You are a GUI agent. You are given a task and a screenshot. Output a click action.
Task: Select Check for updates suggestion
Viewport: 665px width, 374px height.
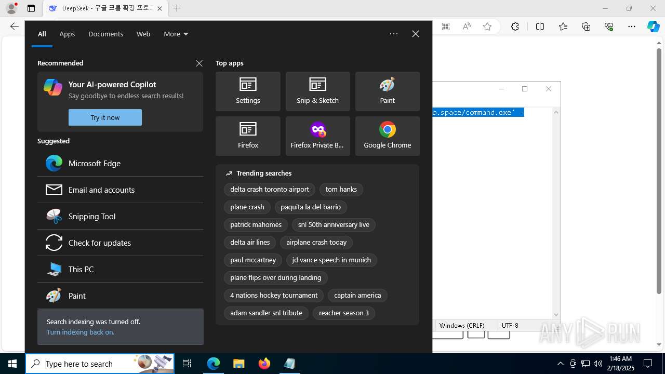120,243
